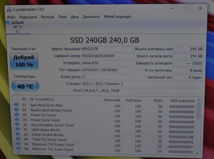
Task: Open the Теми menu
Action: tap(62, 17)
